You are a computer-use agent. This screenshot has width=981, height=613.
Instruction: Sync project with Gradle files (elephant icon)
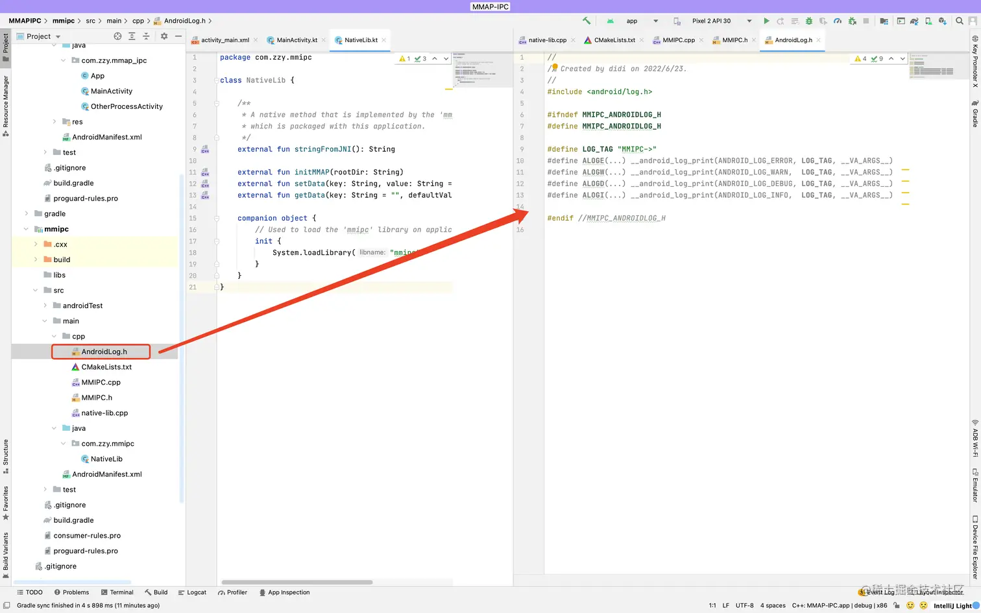[x=914, y=21]
